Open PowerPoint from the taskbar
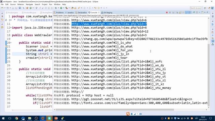Screen dimensions: 215x121 tap(56, 118)
